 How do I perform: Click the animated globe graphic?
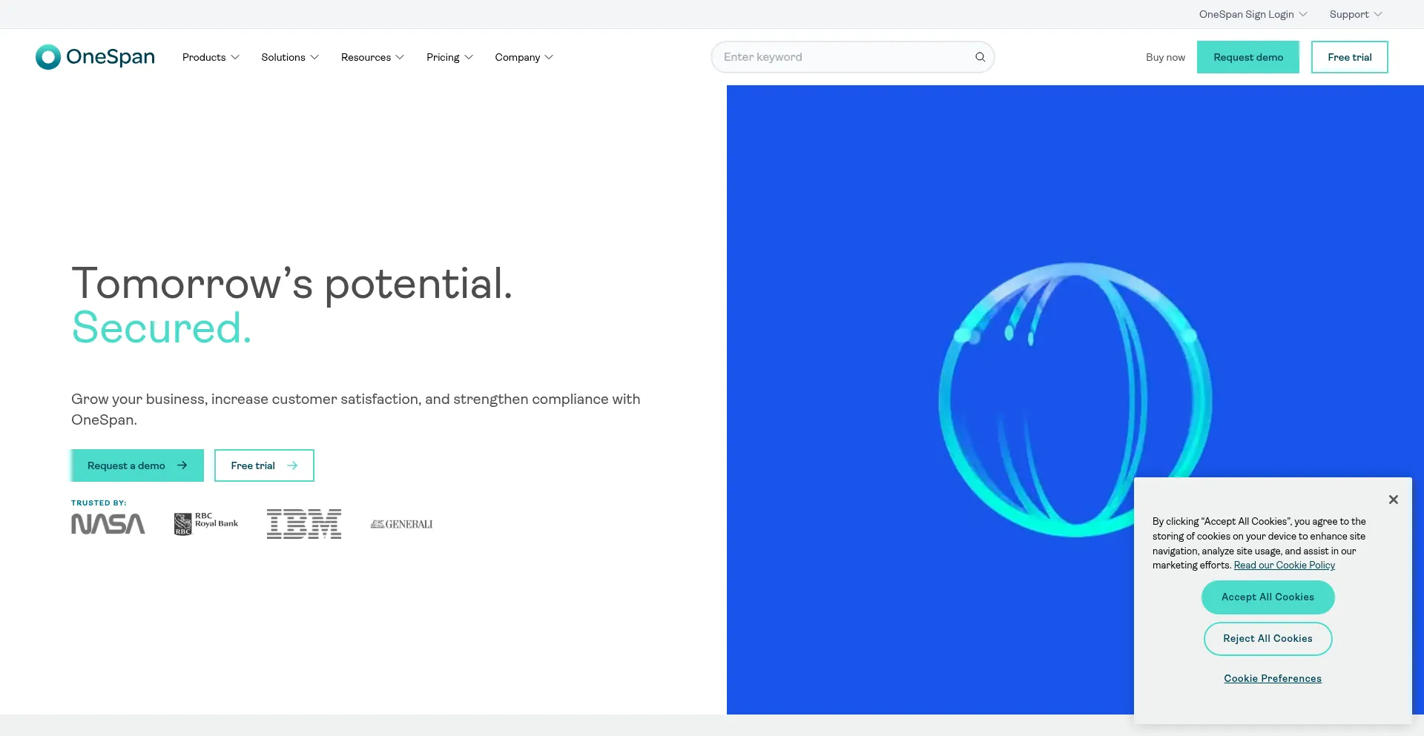(1074, 399)
